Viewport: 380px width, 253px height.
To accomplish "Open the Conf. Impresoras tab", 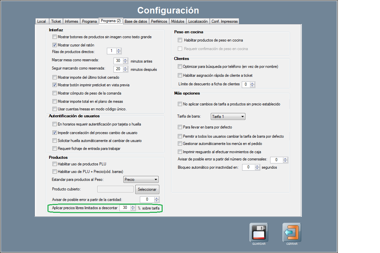I will point(224,21).
